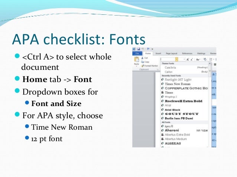The height and width of the screenshot is (177, 237).
Task: Select Agency FB under All Fonts
Action: click(x=184, y=126)
